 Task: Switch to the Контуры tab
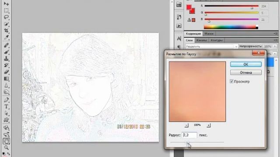[x=217, y=41]
